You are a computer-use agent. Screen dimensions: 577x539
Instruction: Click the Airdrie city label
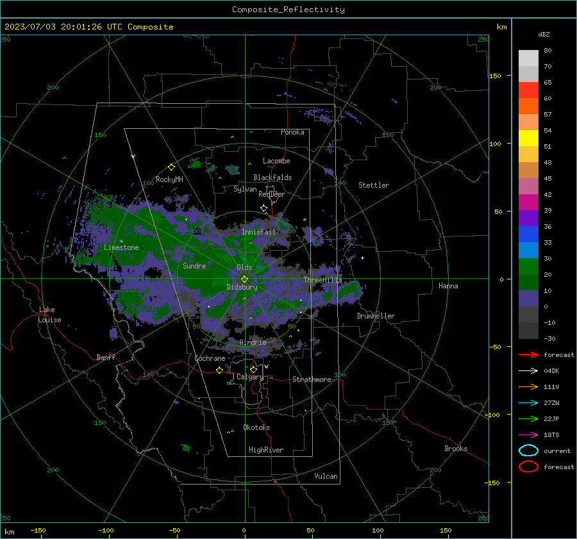tap(253, 342)
